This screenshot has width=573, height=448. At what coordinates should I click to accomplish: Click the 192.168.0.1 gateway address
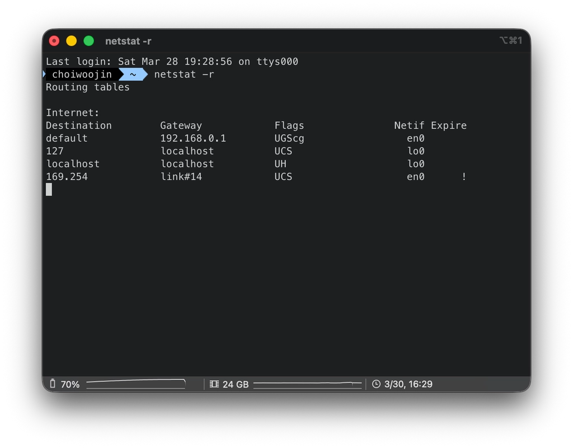pyautogui.click(x=193, y=138)
